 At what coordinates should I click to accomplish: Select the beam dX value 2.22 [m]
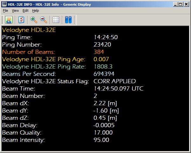105,103
